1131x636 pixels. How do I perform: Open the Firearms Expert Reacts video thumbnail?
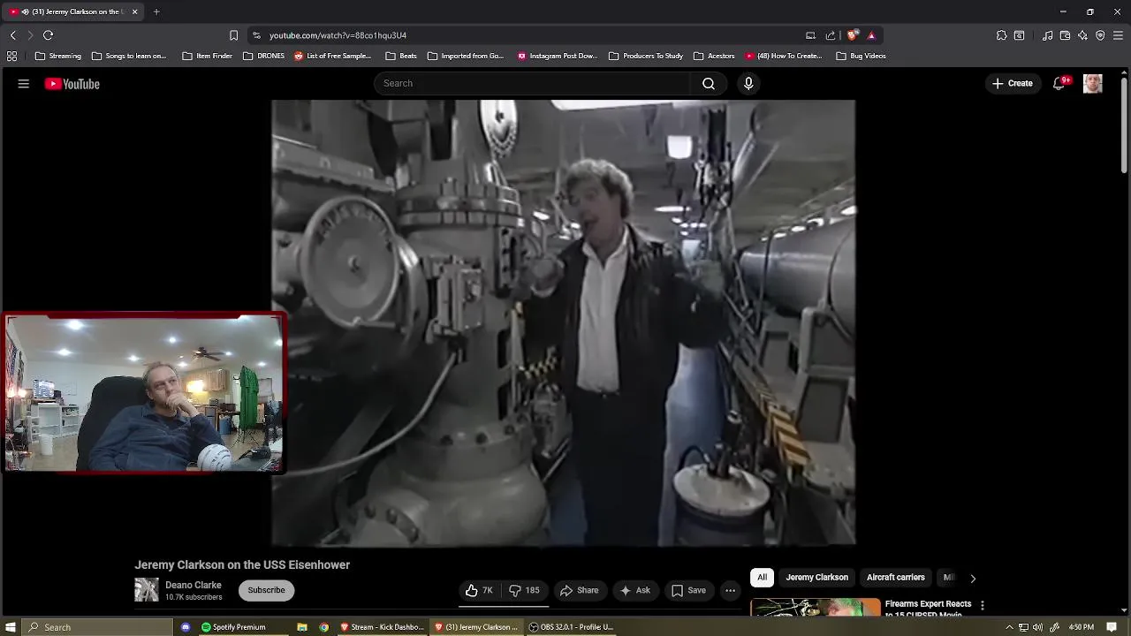tap(816, 608)
